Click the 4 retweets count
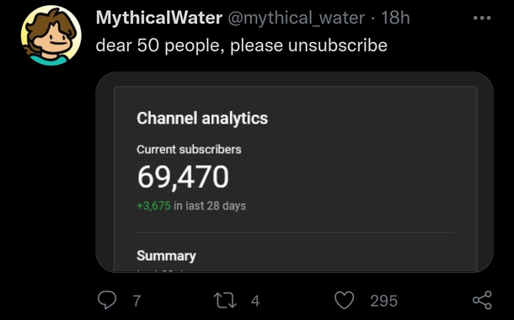Viewport: 514px width, 320px height. coord(255,301)
